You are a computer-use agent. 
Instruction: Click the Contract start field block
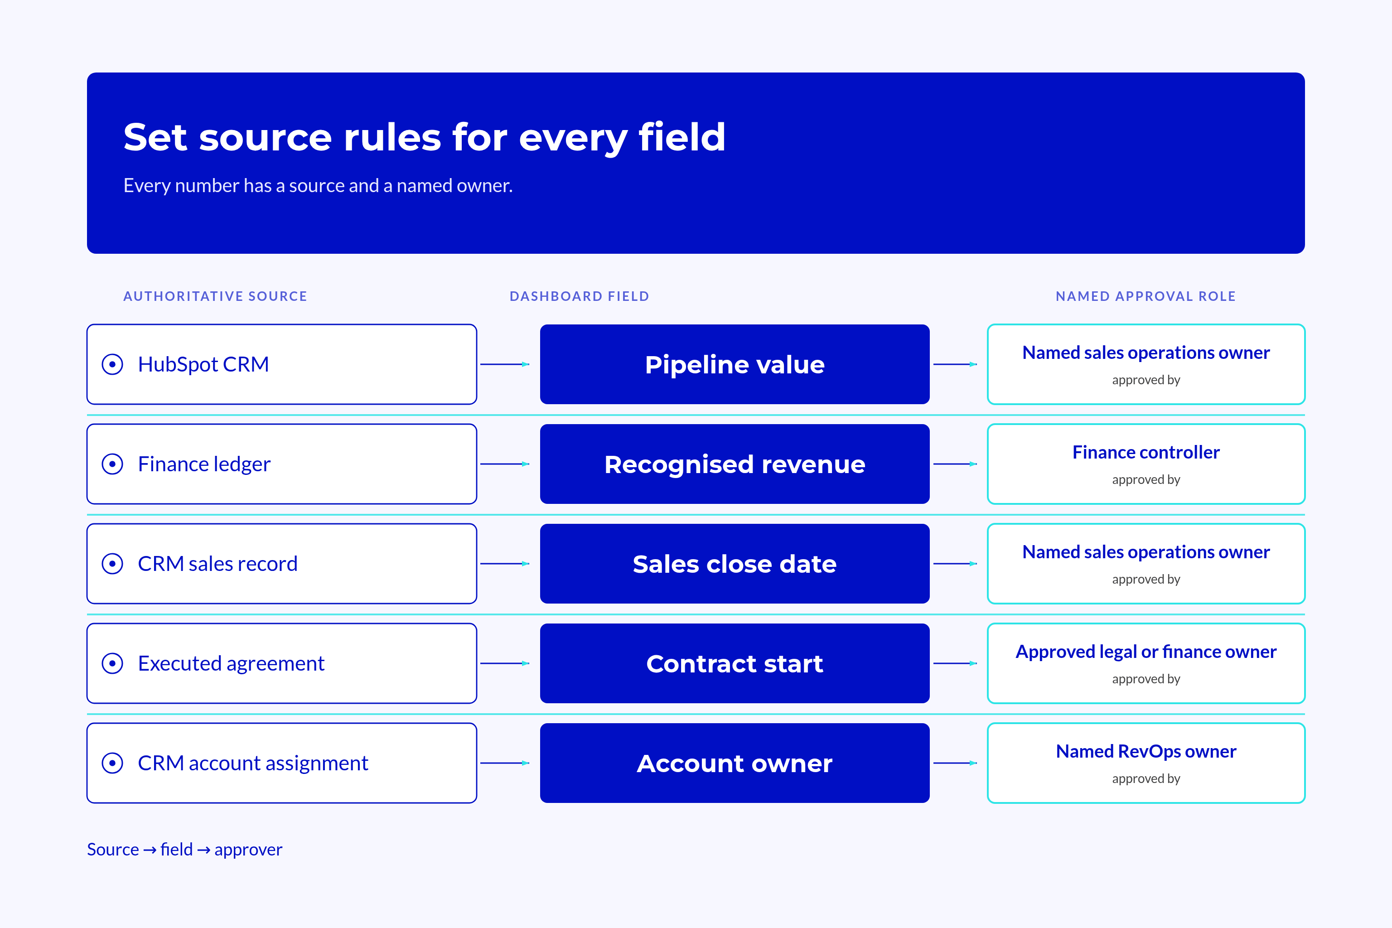pyautogui.click(x=735, y=663)
